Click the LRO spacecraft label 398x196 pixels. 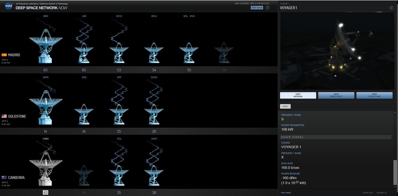click(84, 16)
